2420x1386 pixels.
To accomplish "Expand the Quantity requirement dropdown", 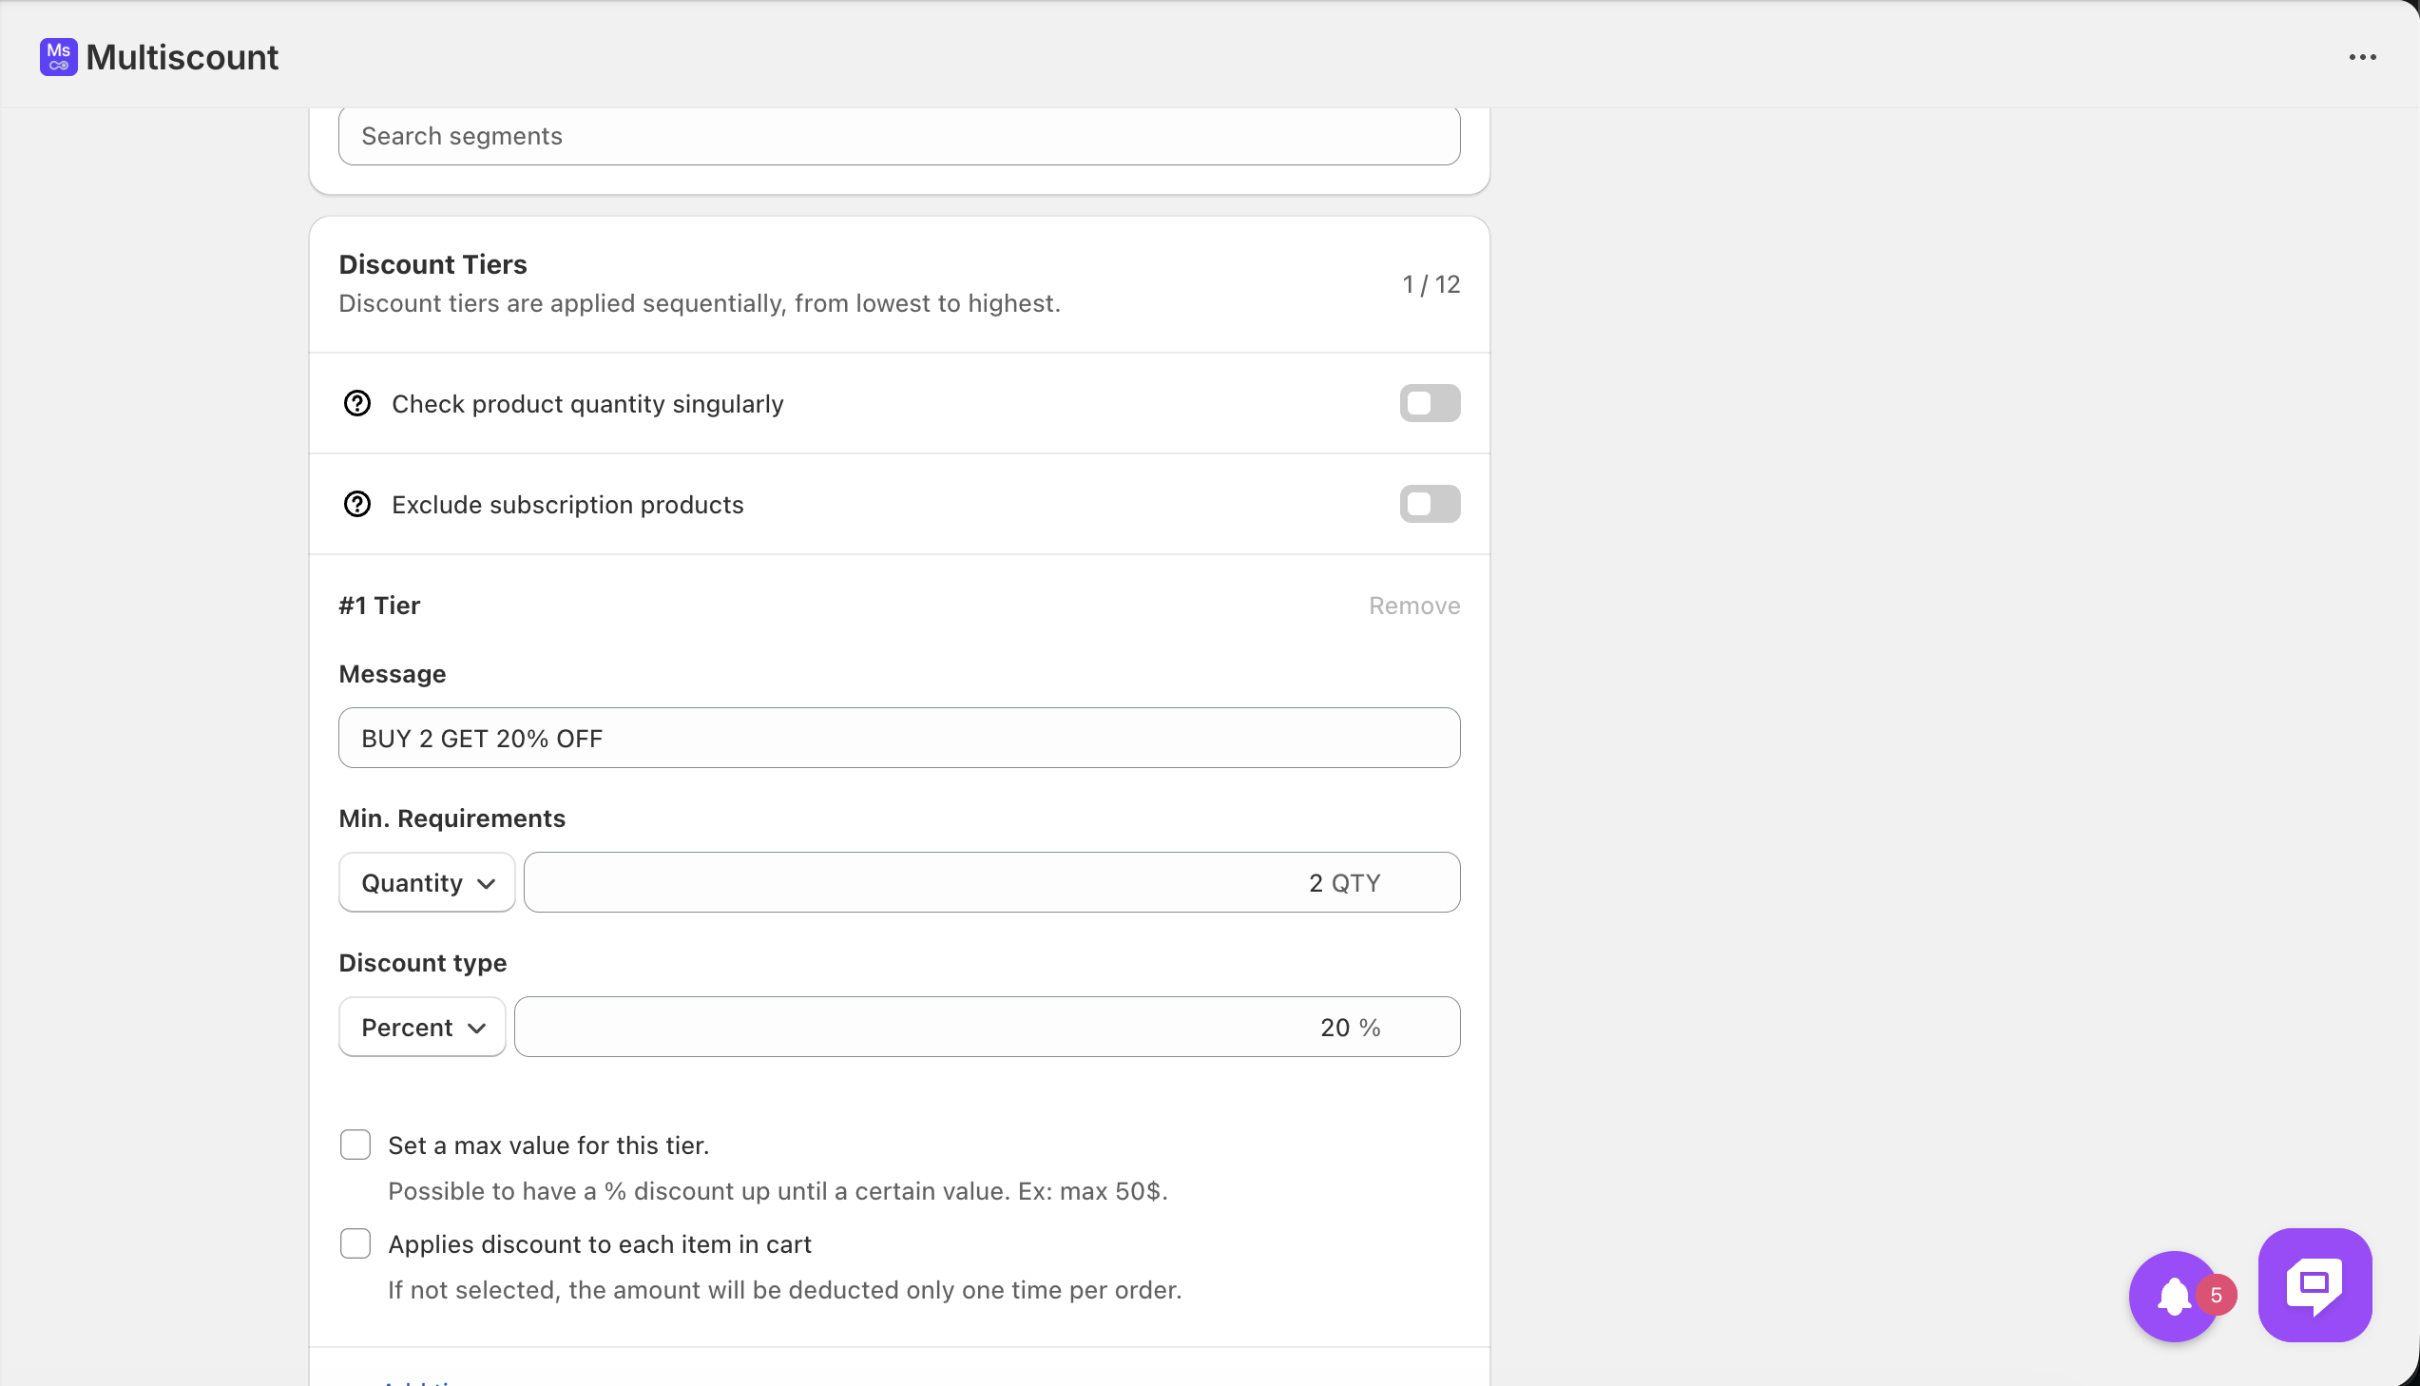I will pyautogui.click(x=428, y=883).
